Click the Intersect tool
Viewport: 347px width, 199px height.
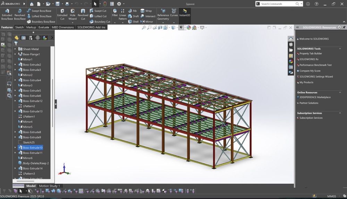(148, 16)
